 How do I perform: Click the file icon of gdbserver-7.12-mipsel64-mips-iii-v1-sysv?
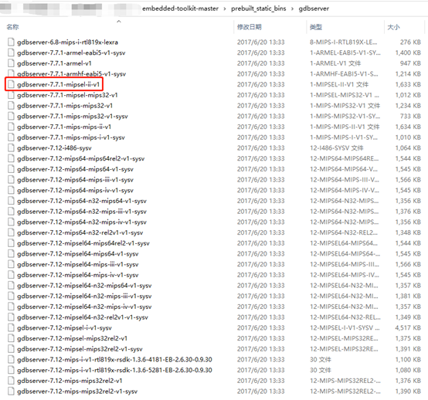coord(11,264)
